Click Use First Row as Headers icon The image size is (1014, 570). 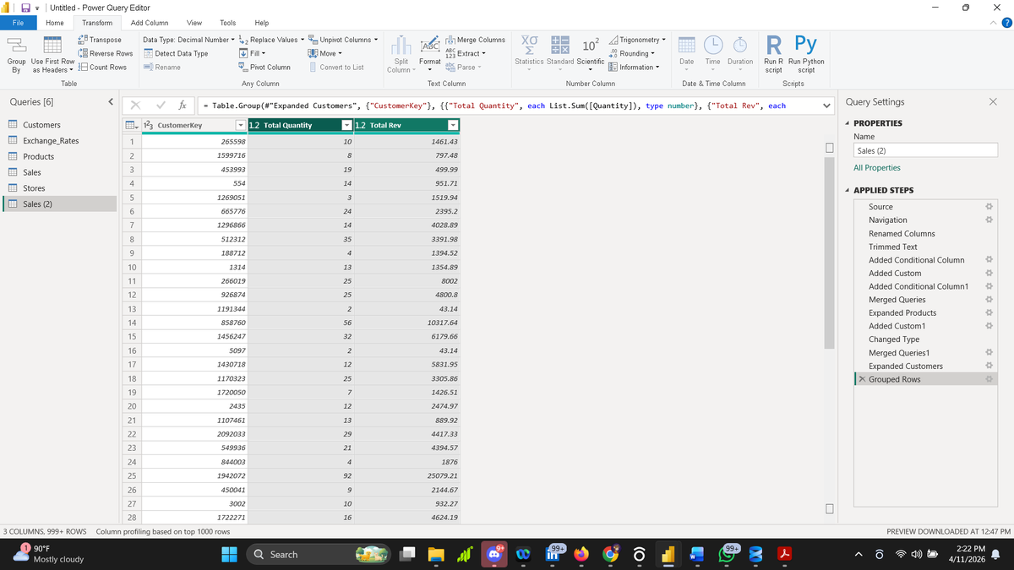click(52, 46)
